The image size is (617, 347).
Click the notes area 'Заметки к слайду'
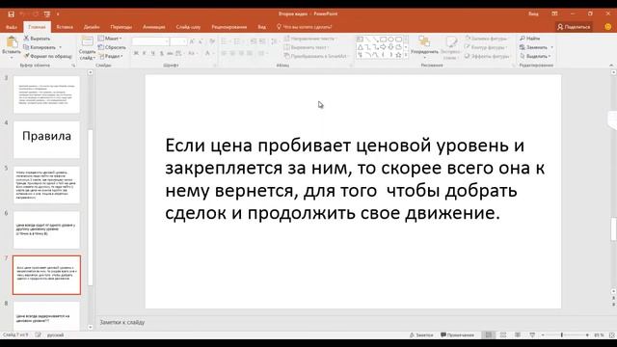(x=122, y=322)
